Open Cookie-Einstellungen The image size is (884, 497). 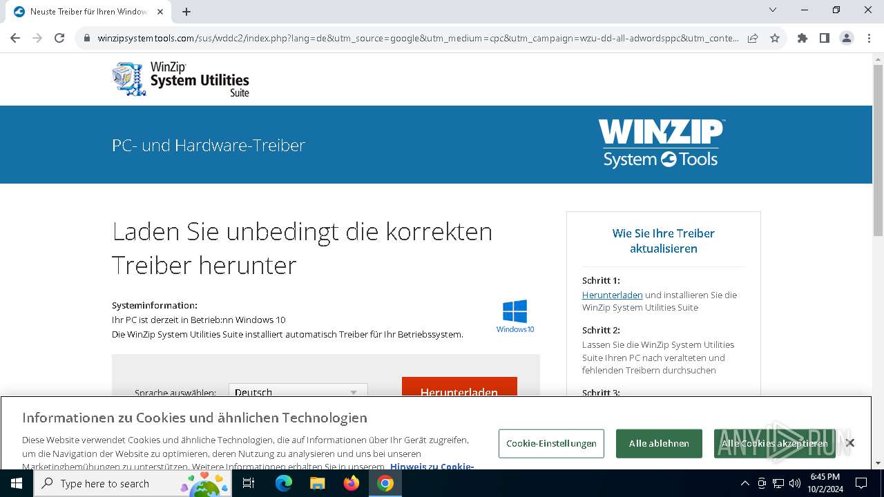(x=551, y=443)
